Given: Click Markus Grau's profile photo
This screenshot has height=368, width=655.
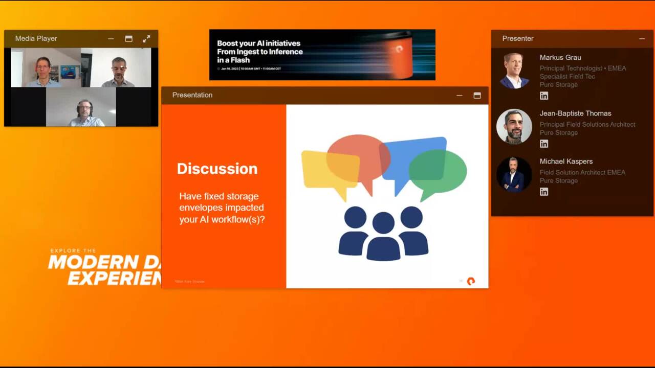Looking at the screenshot, I should coord(514,71).
